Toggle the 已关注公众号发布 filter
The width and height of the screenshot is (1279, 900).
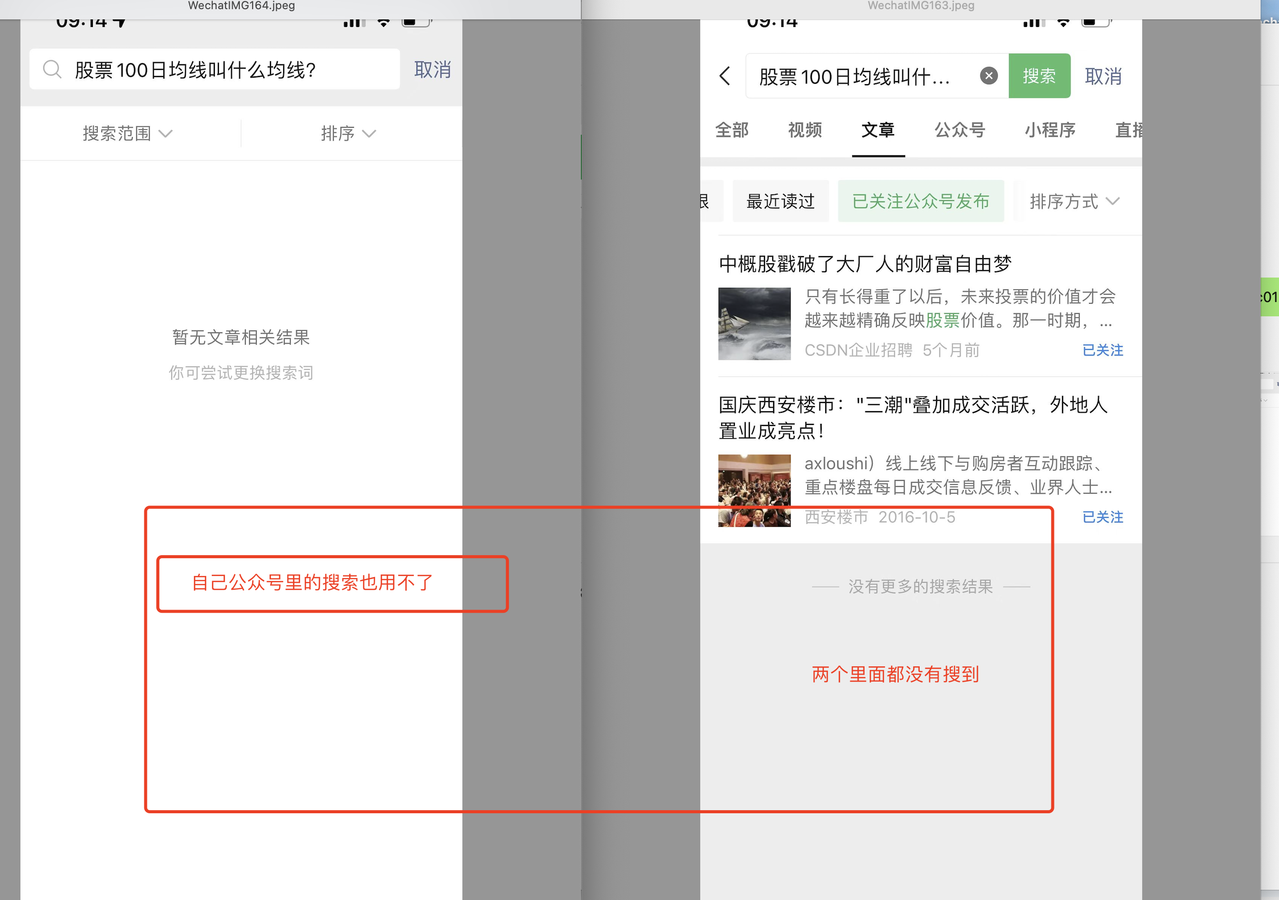click(x=920, y=202)
